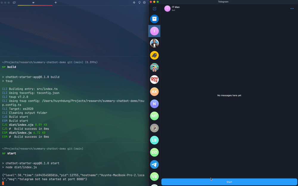This screenshot has height=186, width=298.
Task: Open the three-dot more options menu
Action: click(x=292, y=9)
